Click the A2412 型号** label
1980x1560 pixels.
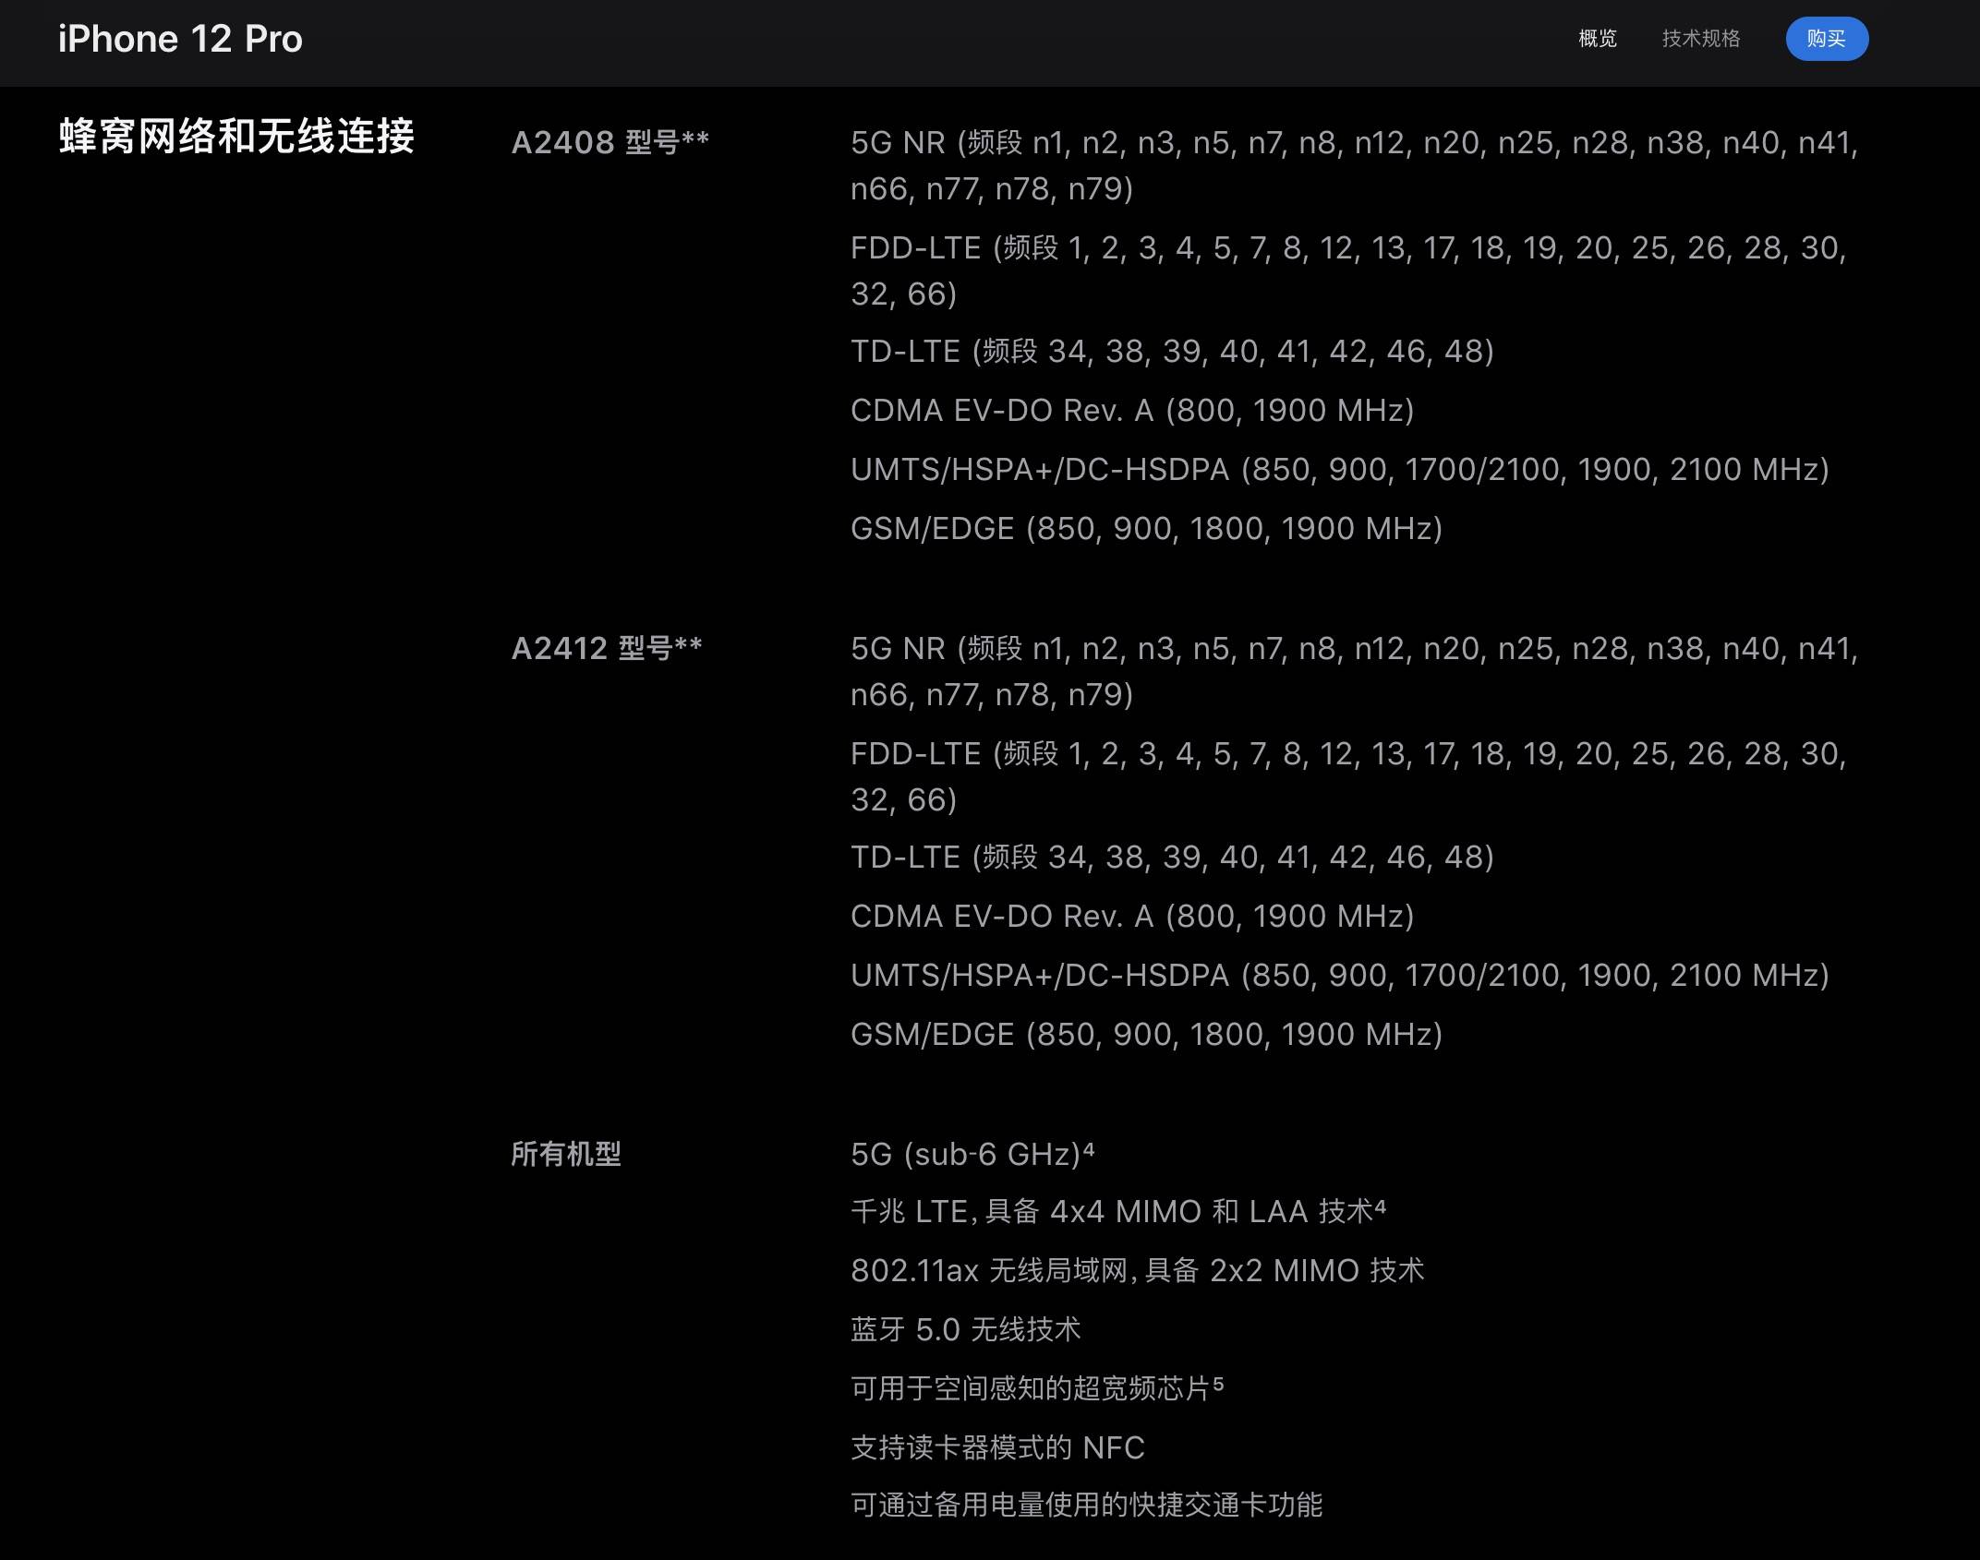(607, 648)
